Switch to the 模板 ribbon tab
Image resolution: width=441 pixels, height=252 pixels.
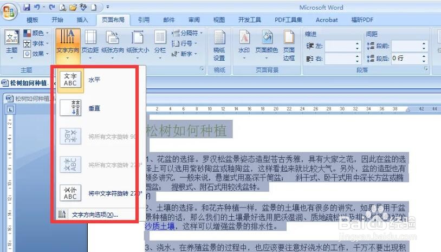click(33, 20)
